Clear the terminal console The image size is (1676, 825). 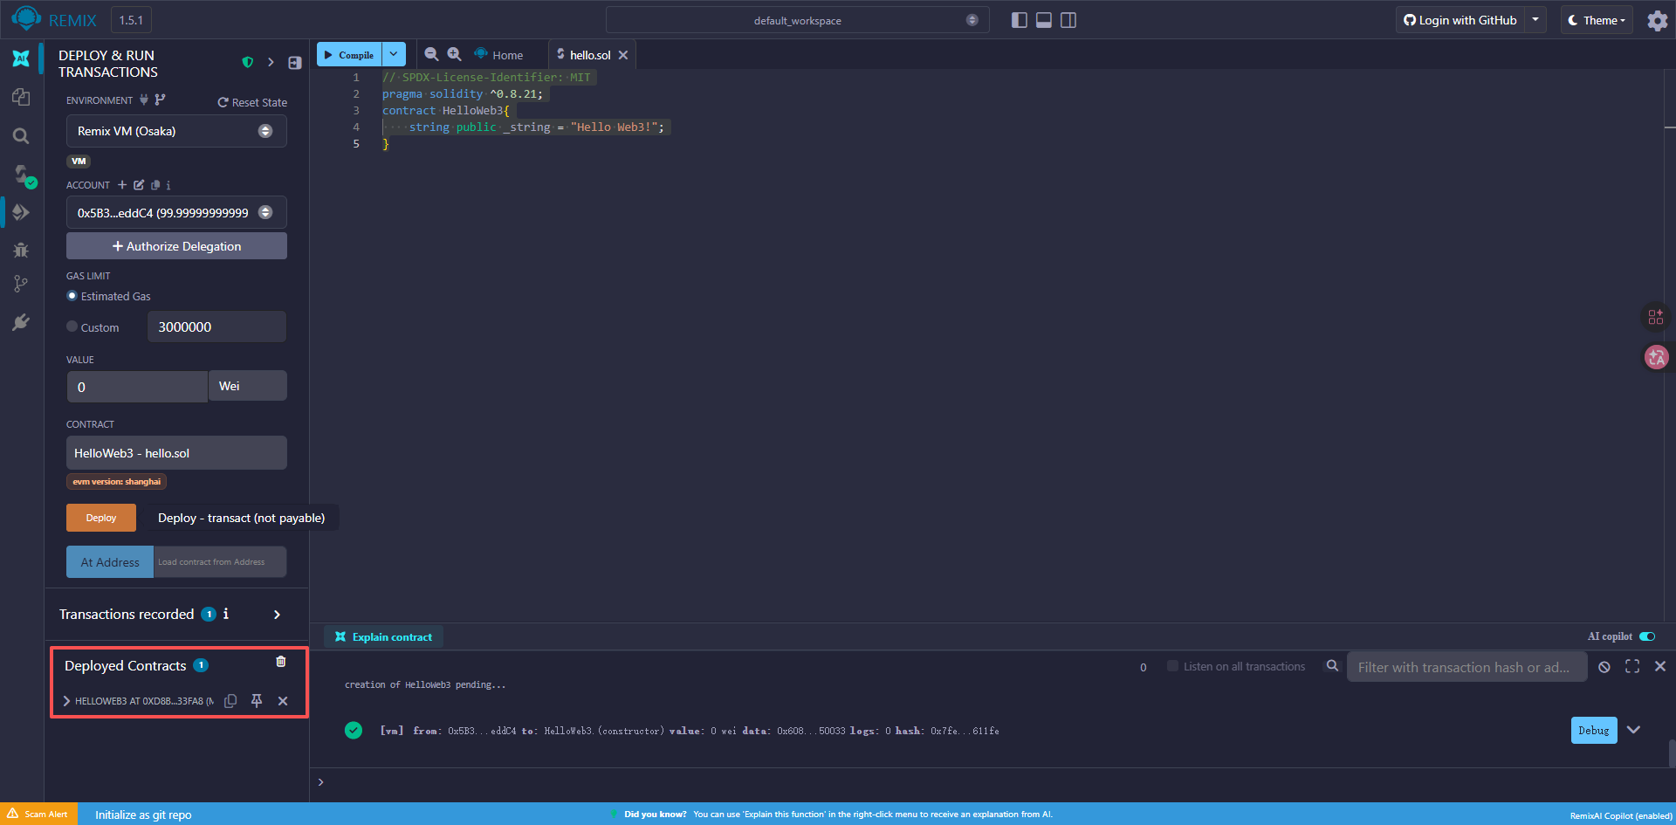point(1604,667)
